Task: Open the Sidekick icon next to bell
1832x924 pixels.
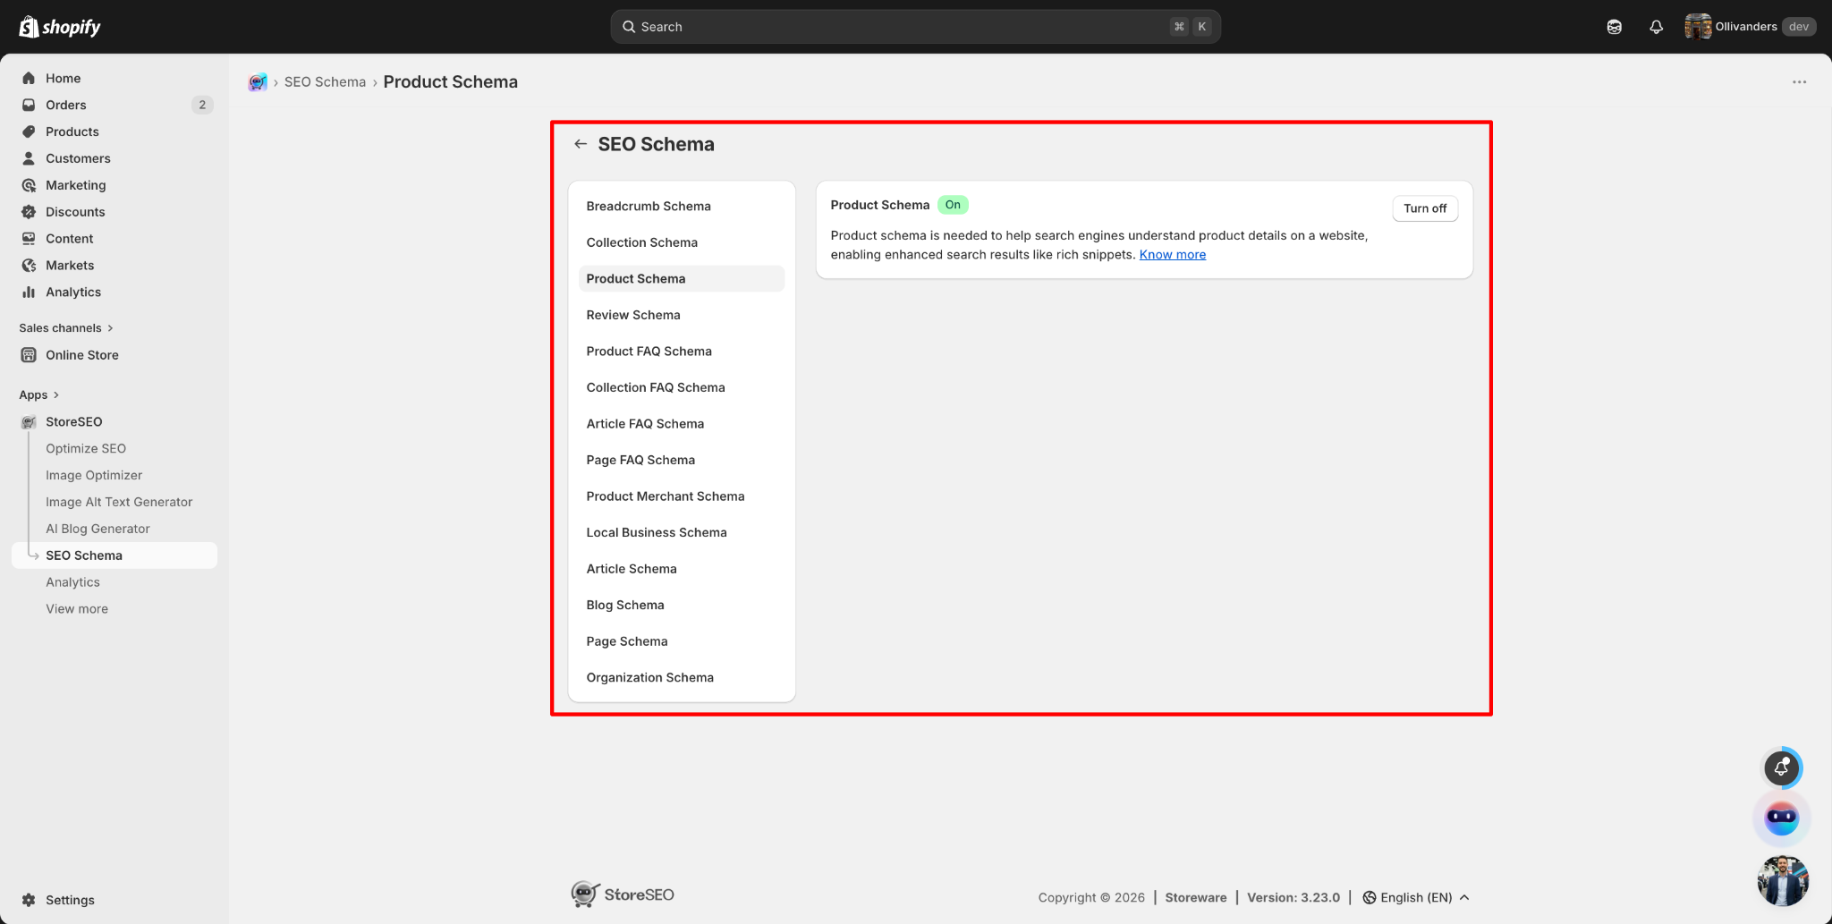Action: click(1614, 27)
